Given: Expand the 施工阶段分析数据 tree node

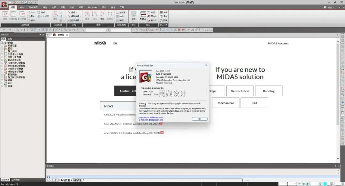Looking at the screenshot, I should [2, 77].
